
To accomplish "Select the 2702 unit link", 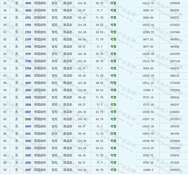I will 28,25.
